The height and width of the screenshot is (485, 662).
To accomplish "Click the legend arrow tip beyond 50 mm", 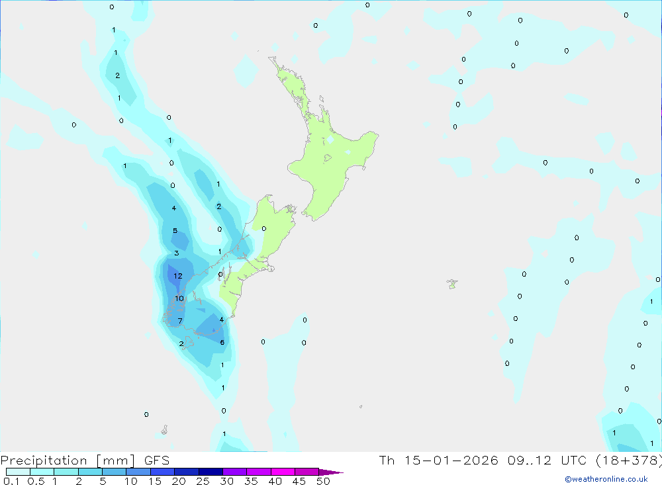I will (332, 472).
